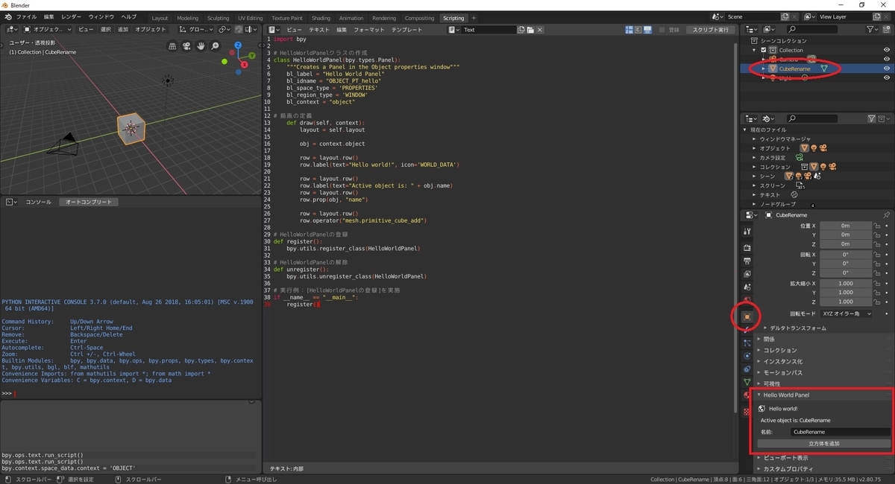Click the viewport zoom magnifier icon
This screenshot has height=484, width=895.
point(216,46)
